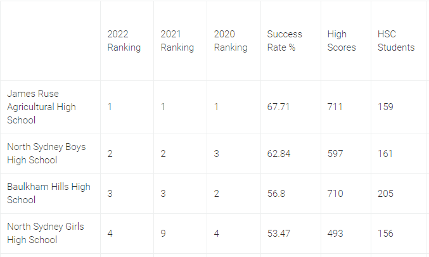The height and width of the screenshot is (257, 429).
Task: Click the 53.47 success rate cell
Action: pos(279,234)
